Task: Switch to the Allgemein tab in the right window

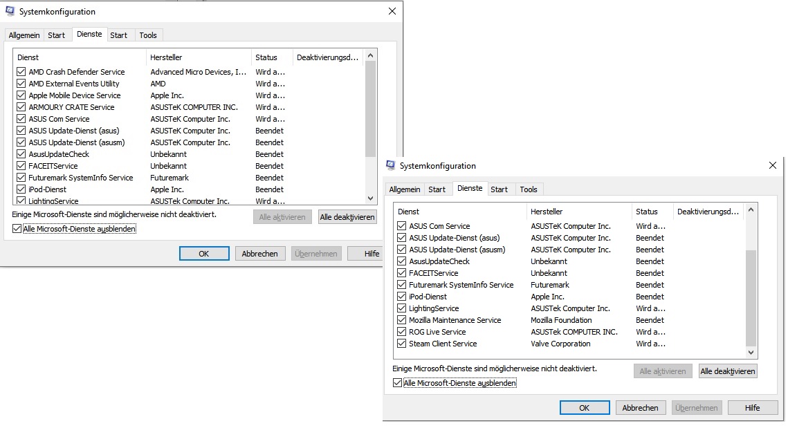Action: 405,189
